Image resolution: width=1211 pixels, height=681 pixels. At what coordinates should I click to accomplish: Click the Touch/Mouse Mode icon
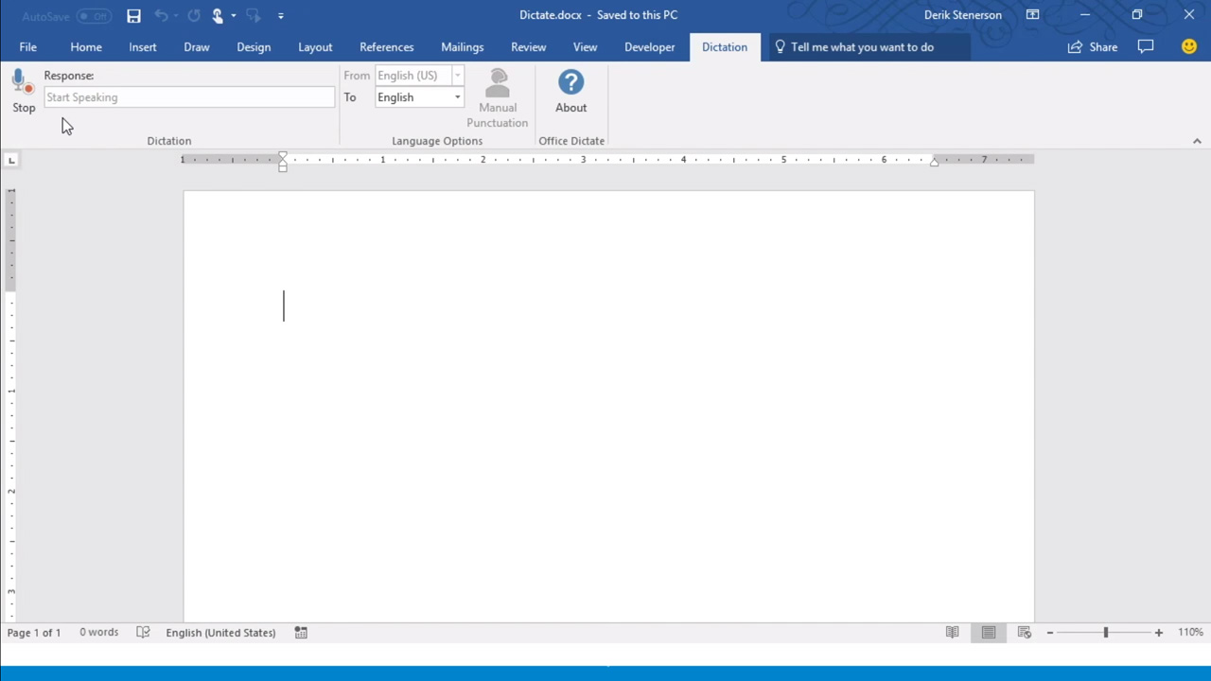(x=219, y=15)
